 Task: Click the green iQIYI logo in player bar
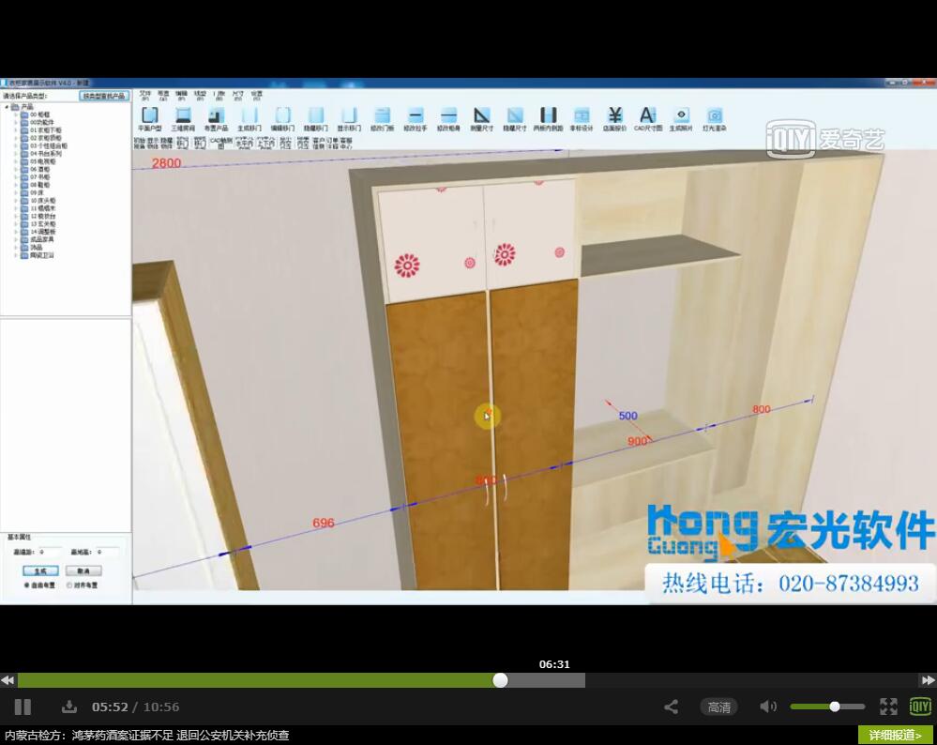pos(920,707)
